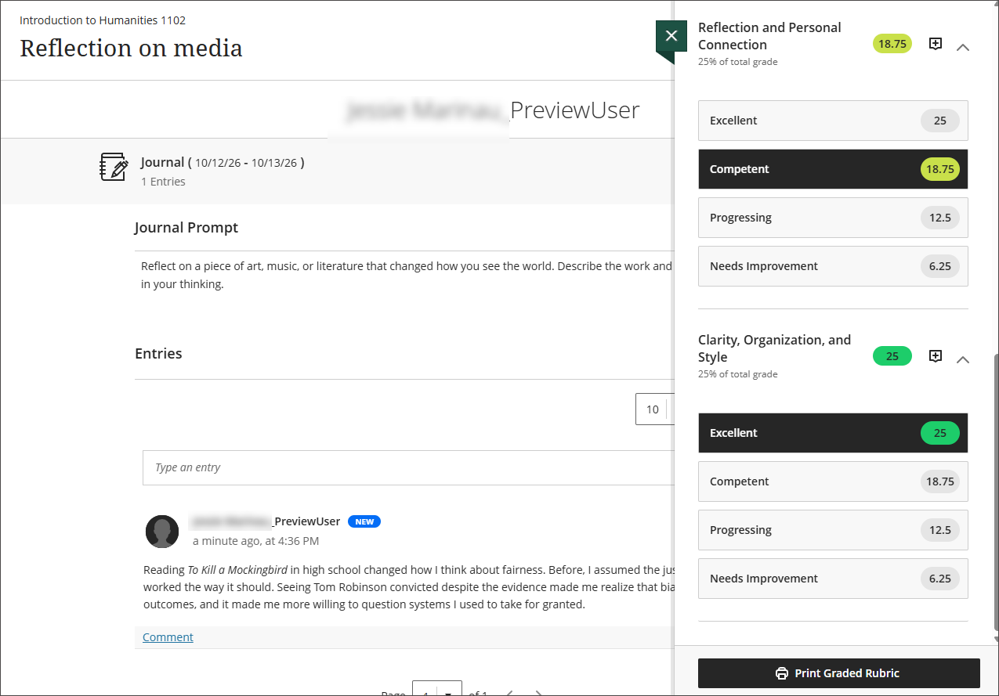Click the Journal date range heading
The height and width of the screenshot is (696, 999).
[x=223, y=163]
